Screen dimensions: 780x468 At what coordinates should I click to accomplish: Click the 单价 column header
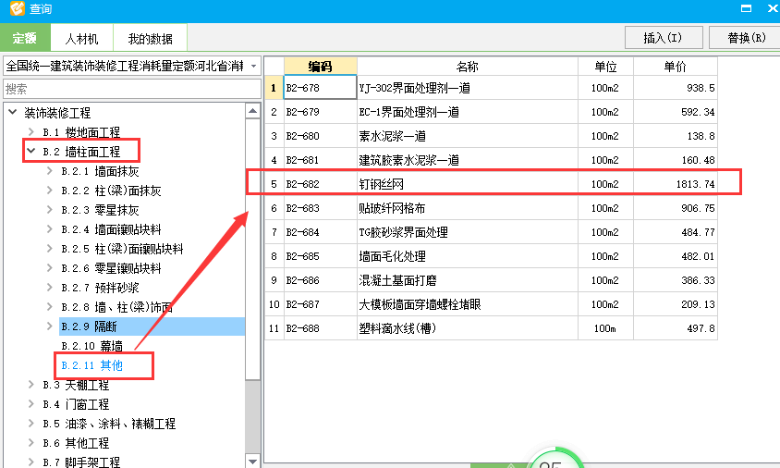(675, 67)
